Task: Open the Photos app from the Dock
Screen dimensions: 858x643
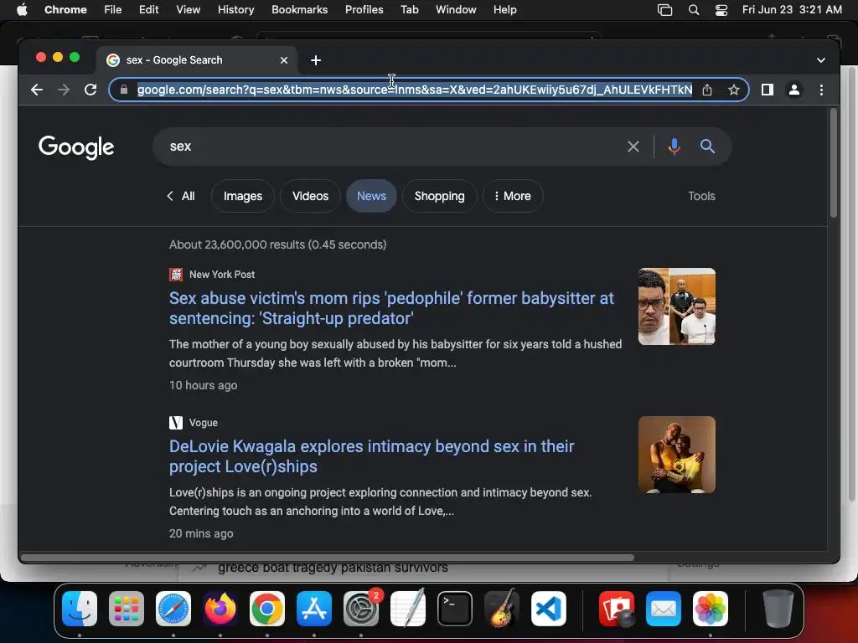Action: point(711,609)
